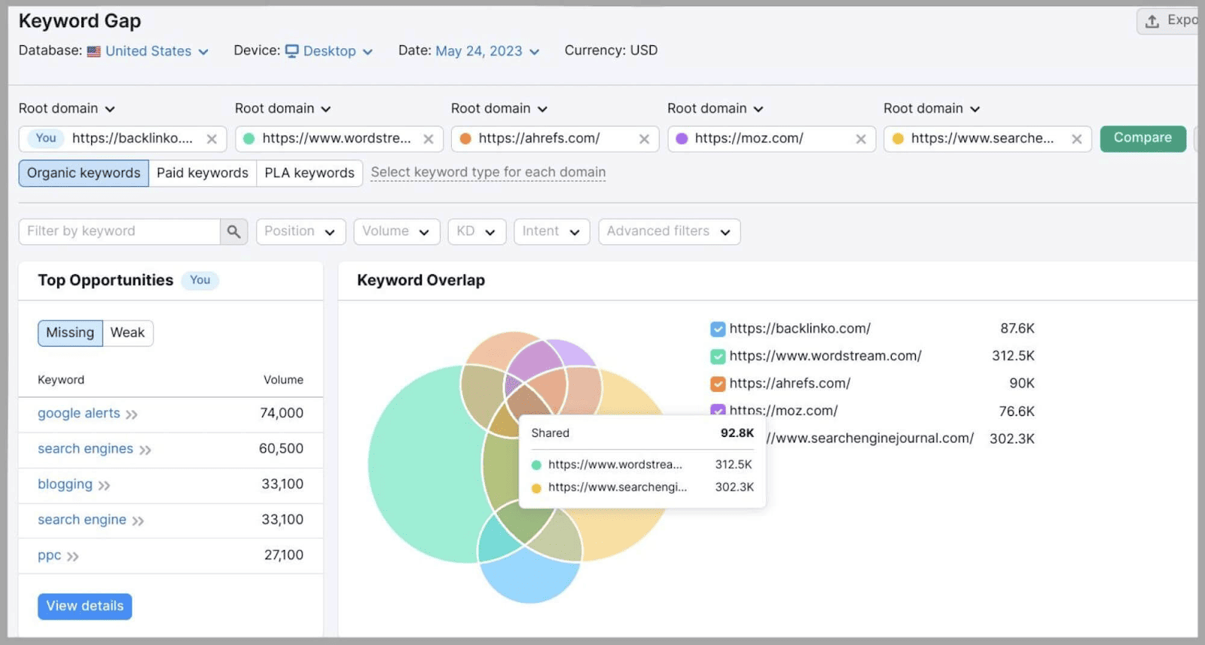The height and width of the screenshot is (645, 1205).
Task: Switch to the Paid keywords tab
Action: 202,173
